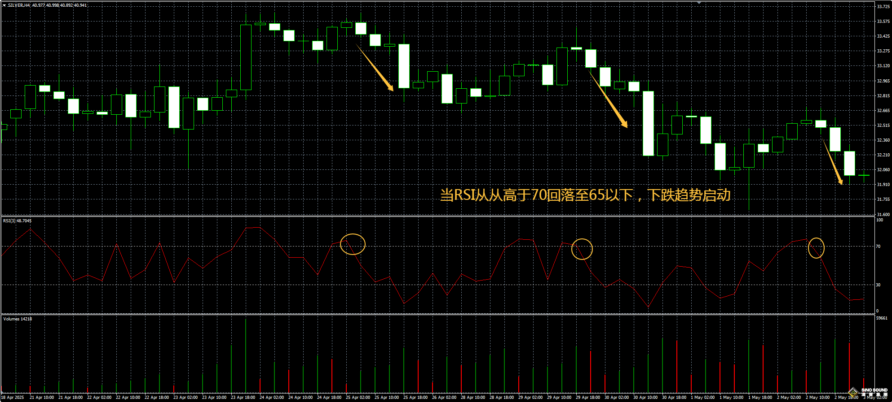
Task: Open the SILVER,H4 chart dropdown arrow
Action: click(x=4, y=5)
